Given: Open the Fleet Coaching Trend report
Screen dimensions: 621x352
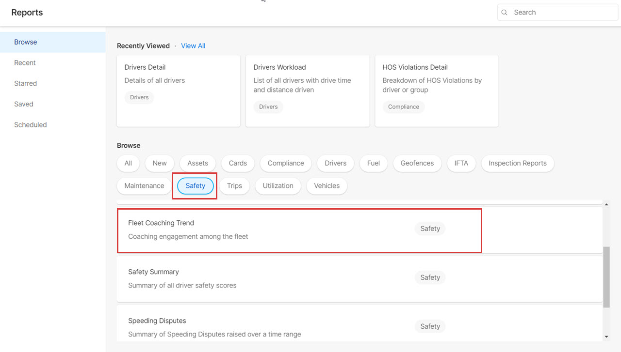Looking at the screenshot, I should [x=360, y=230].
